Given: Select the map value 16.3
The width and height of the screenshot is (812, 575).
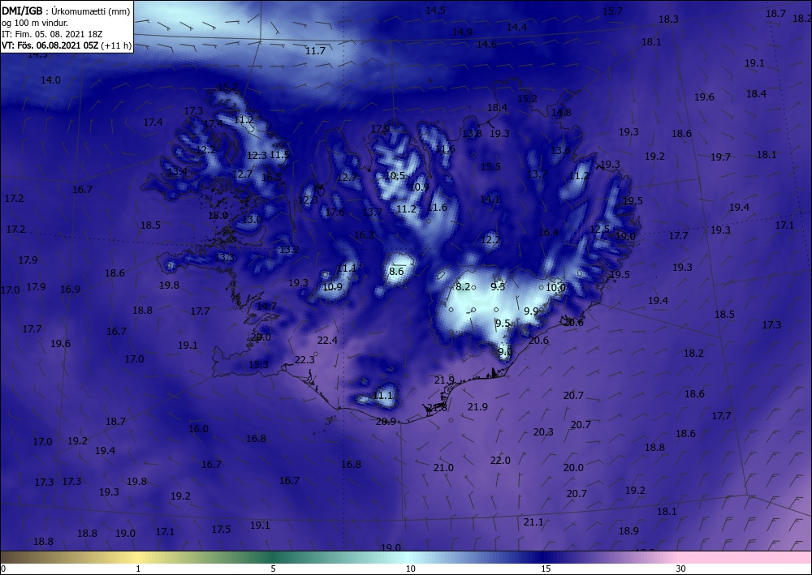Looking at the screenshot, I should 364,235.
